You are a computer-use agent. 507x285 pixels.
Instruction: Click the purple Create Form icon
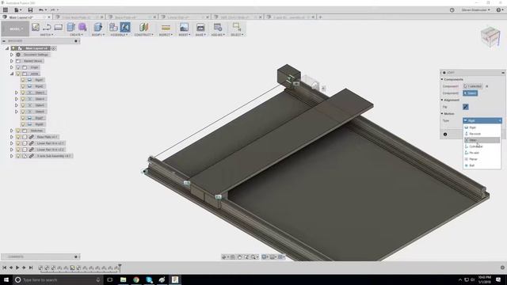[x=82, y=27]
